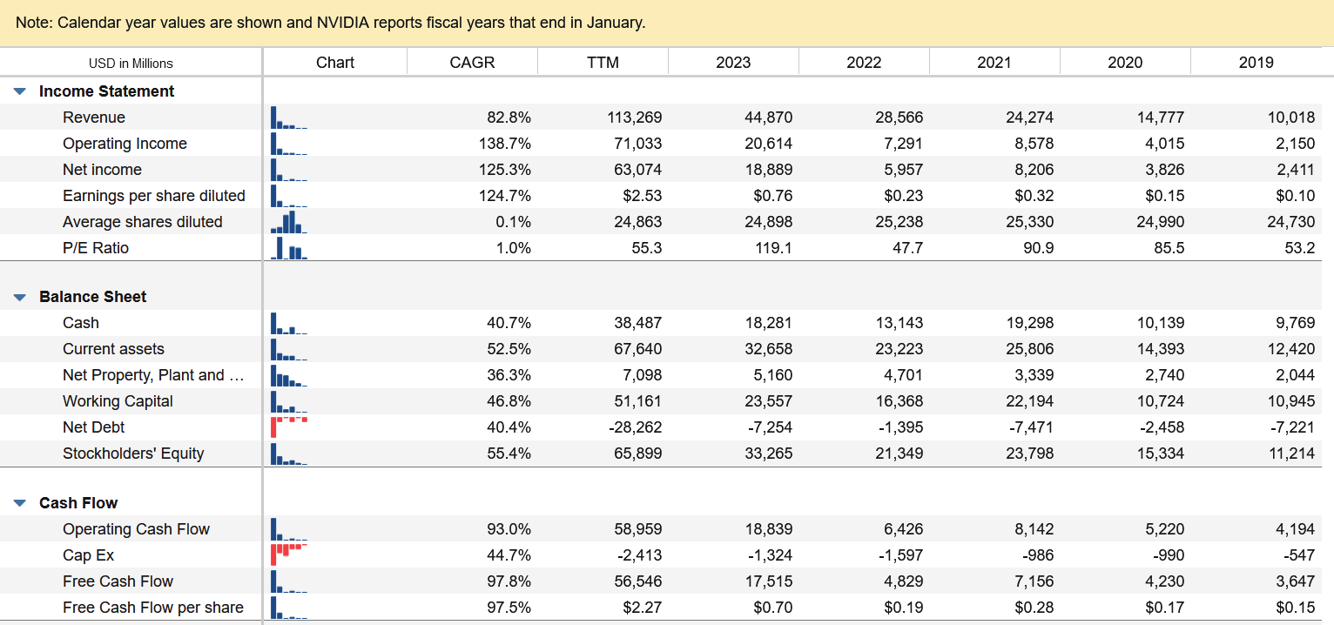Open the Current assets sparkline chart
The width and height of the screenshot is (1334, 625).
pos(289,349)
